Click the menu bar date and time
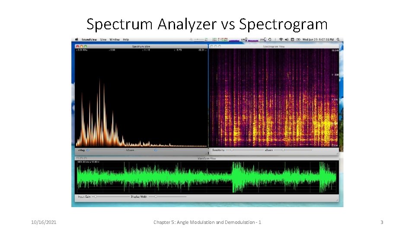 318,39
